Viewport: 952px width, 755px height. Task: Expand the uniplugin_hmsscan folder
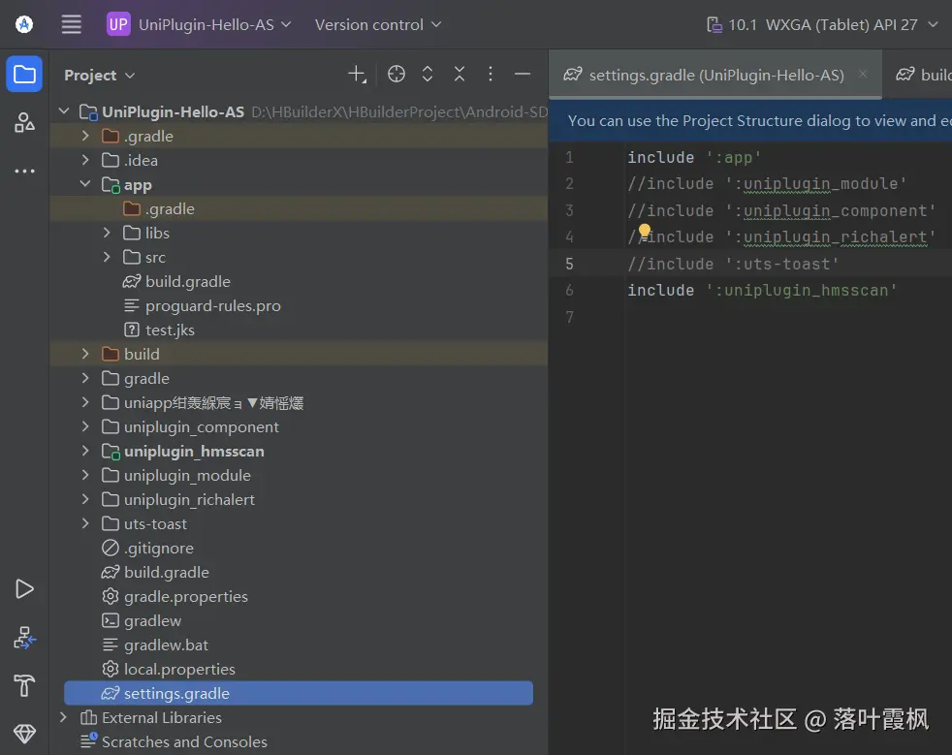pos(85,451)
